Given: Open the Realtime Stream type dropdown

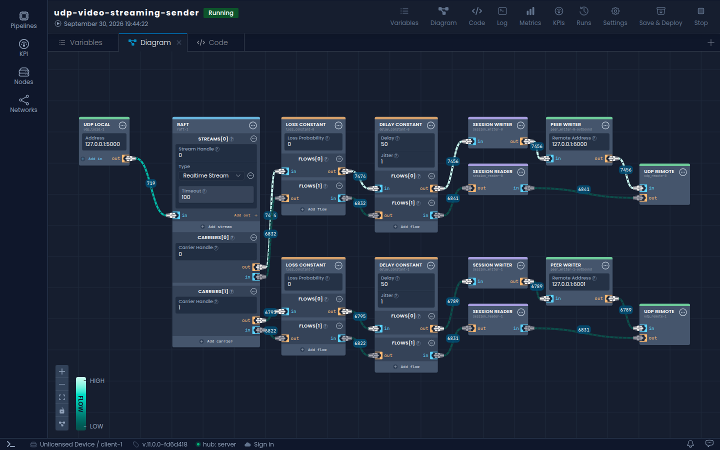Looking at the screenshot, I should (x=211, y=175).
